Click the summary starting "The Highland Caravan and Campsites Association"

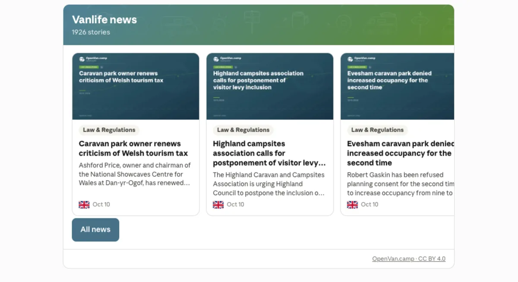click(269, 184)
